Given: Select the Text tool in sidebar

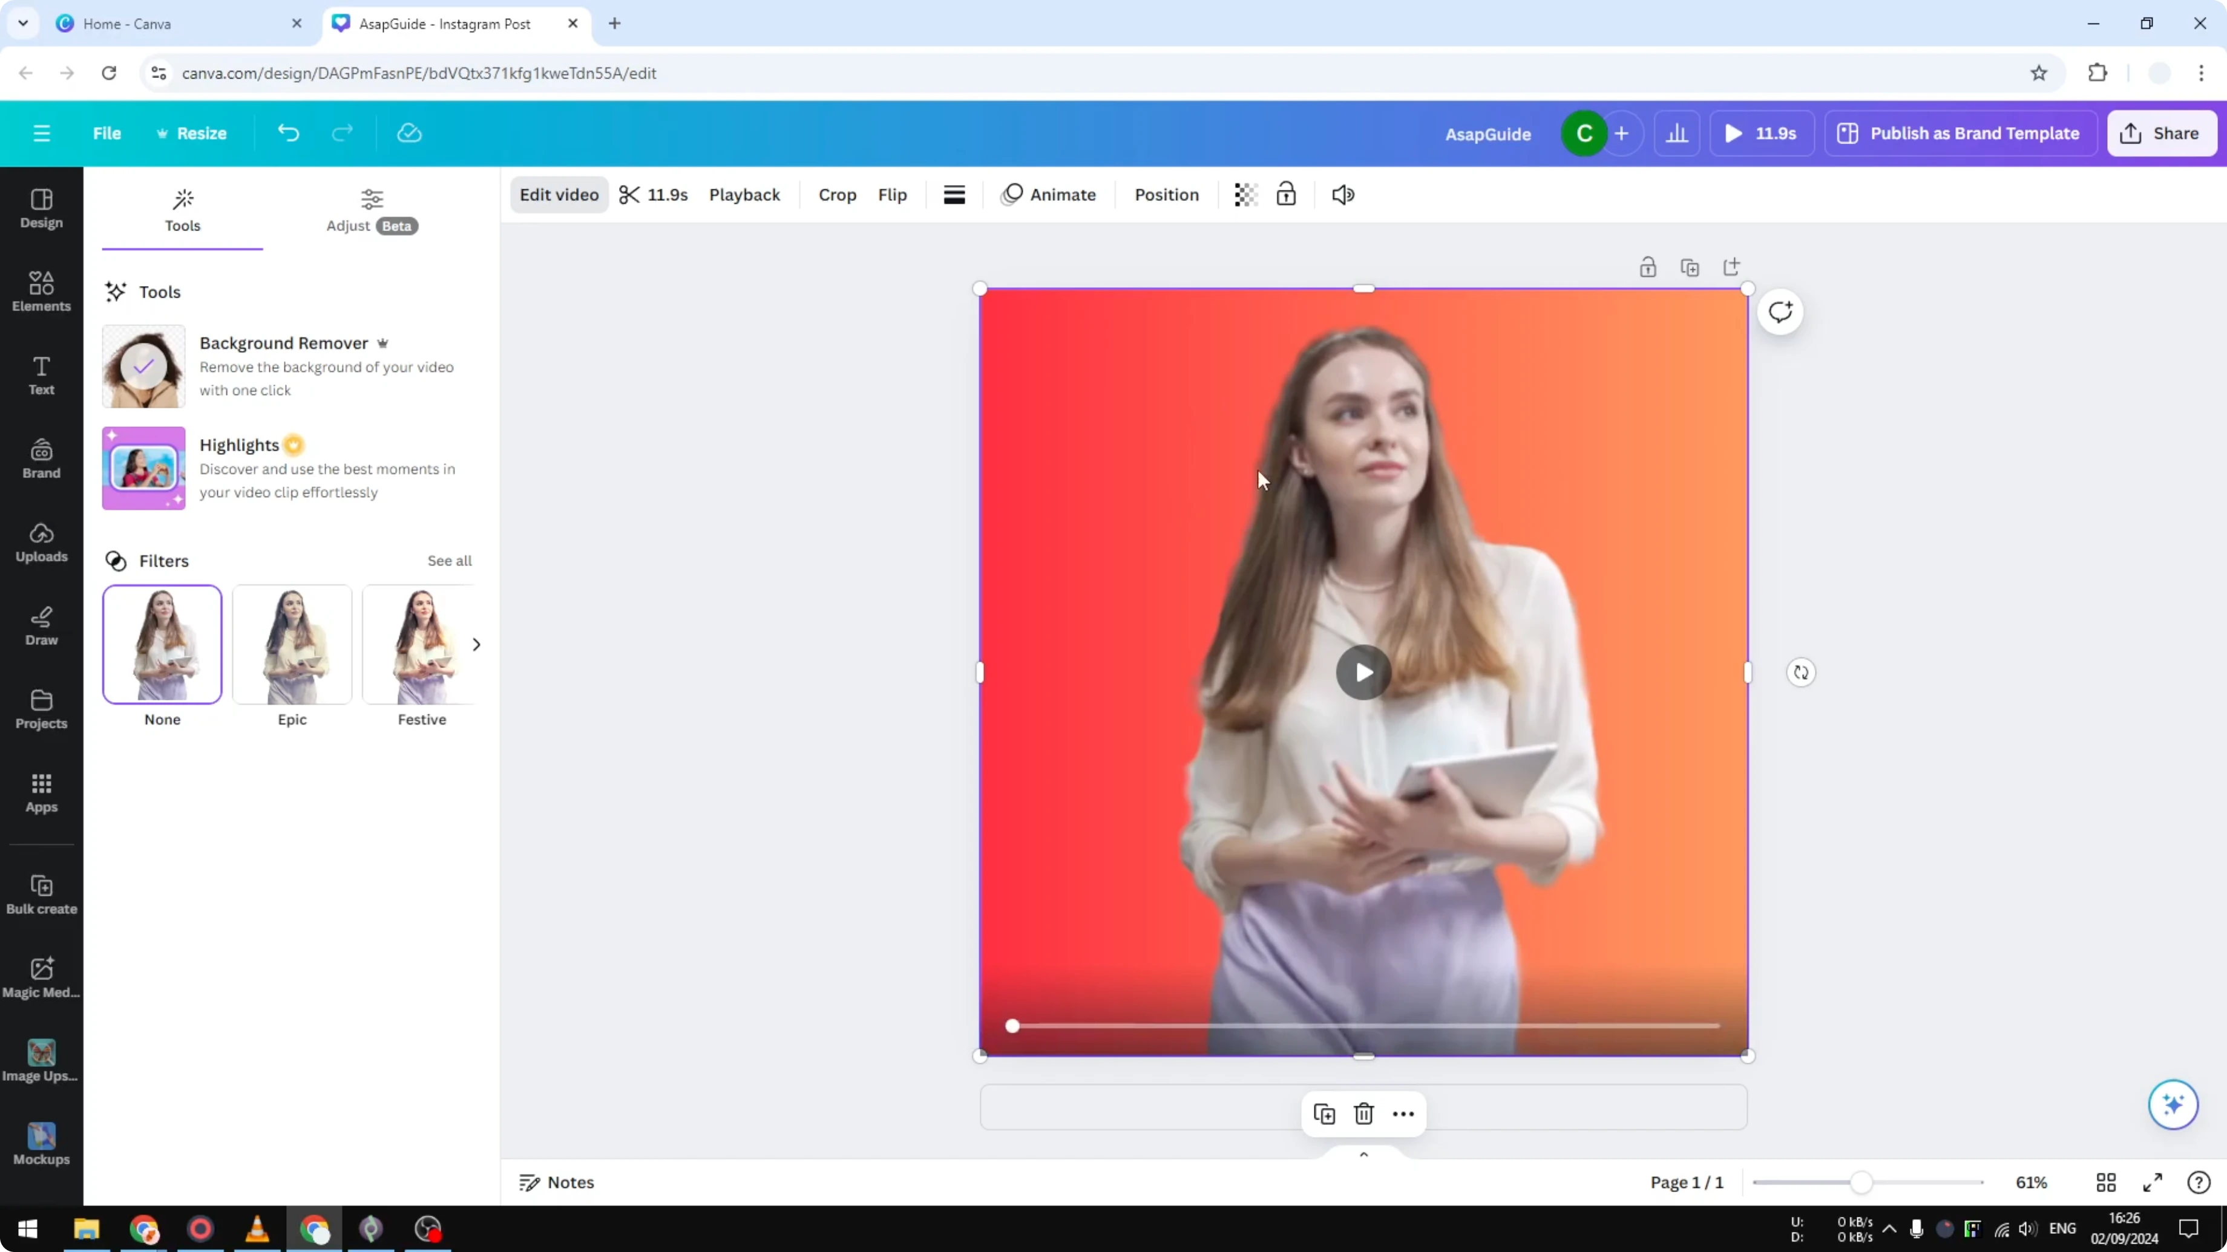Looking at the screenshot, I should point(42,375).
